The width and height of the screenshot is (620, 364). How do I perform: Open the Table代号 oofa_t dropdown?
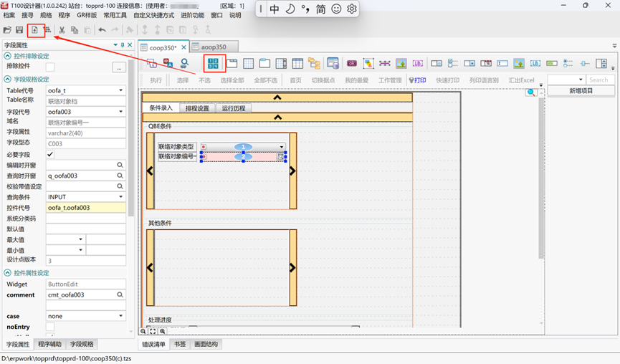click(x=120, y=90)
